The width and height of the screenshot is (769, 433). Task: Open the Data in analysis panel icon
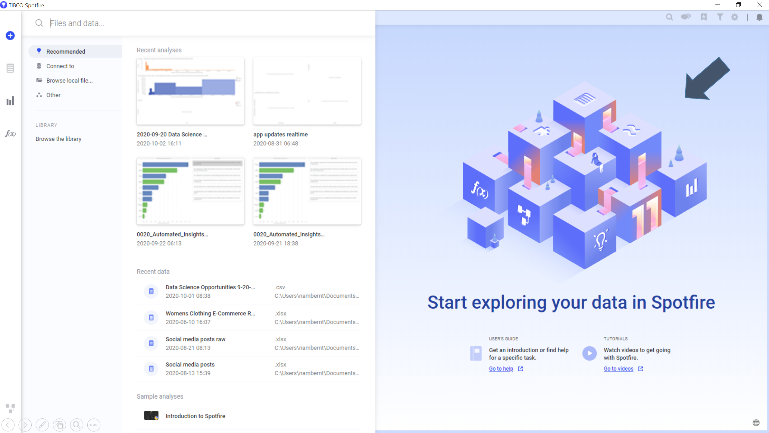(x=10, y=68)
